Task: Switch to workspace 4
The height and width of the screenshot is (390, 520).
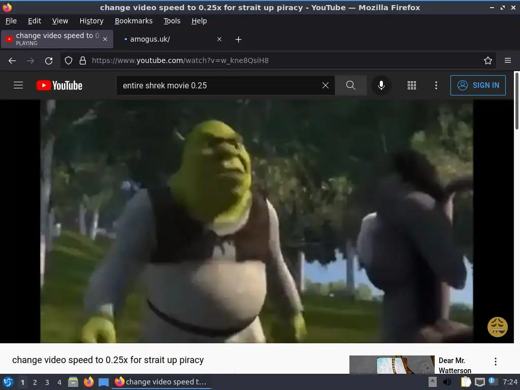Action: [59, 382]
